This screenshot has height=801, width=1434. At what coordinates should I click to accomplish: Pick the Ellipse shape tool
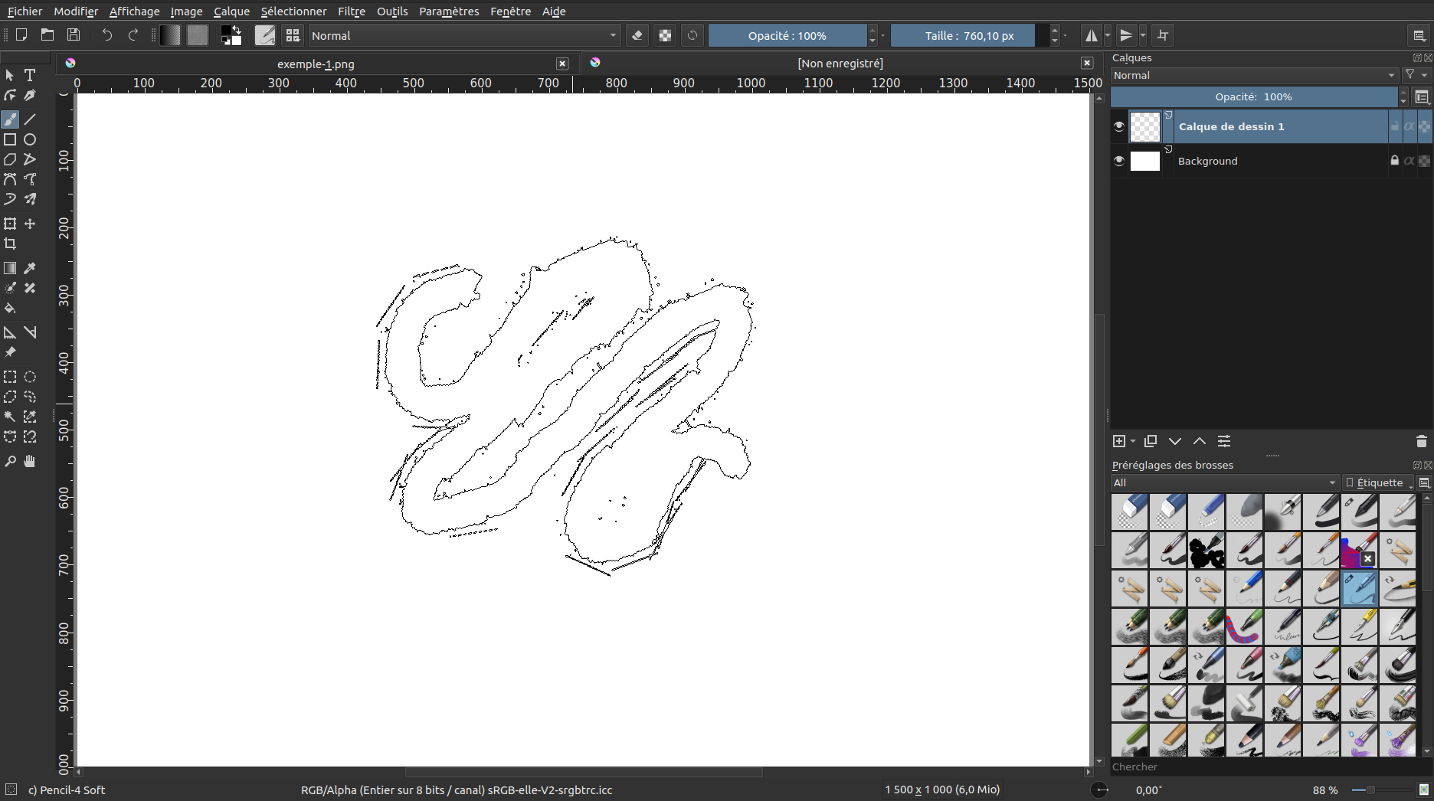(30, 139)
